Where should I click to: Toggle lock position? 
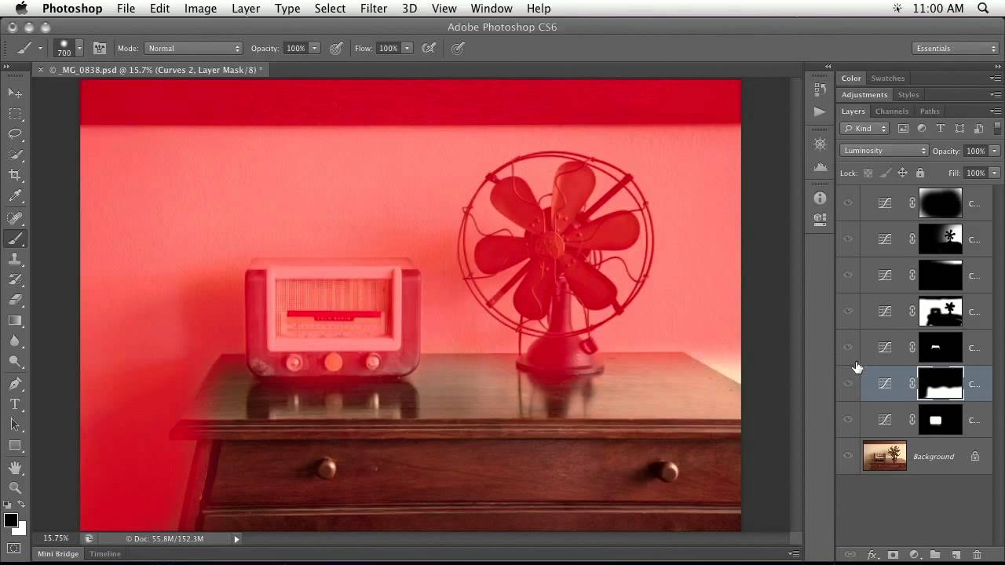pos(903,173)
